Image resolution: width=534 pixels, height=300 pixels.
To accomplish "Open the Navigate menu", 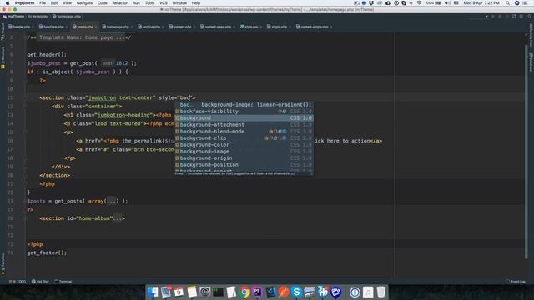I will click(84, 3).
